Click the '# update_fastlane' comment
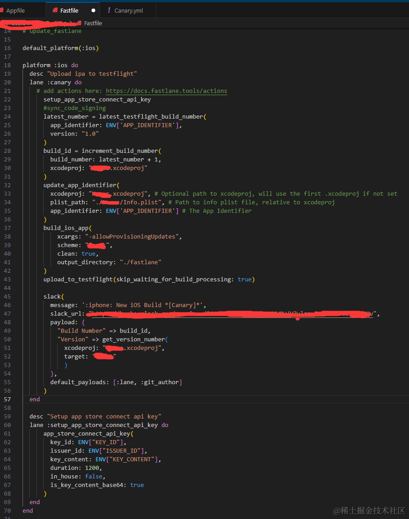409x519 pixels. coord(52,31)
